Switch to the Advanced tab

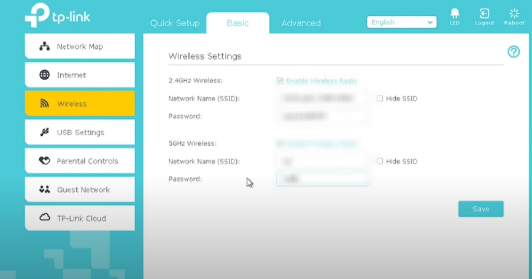301,23
